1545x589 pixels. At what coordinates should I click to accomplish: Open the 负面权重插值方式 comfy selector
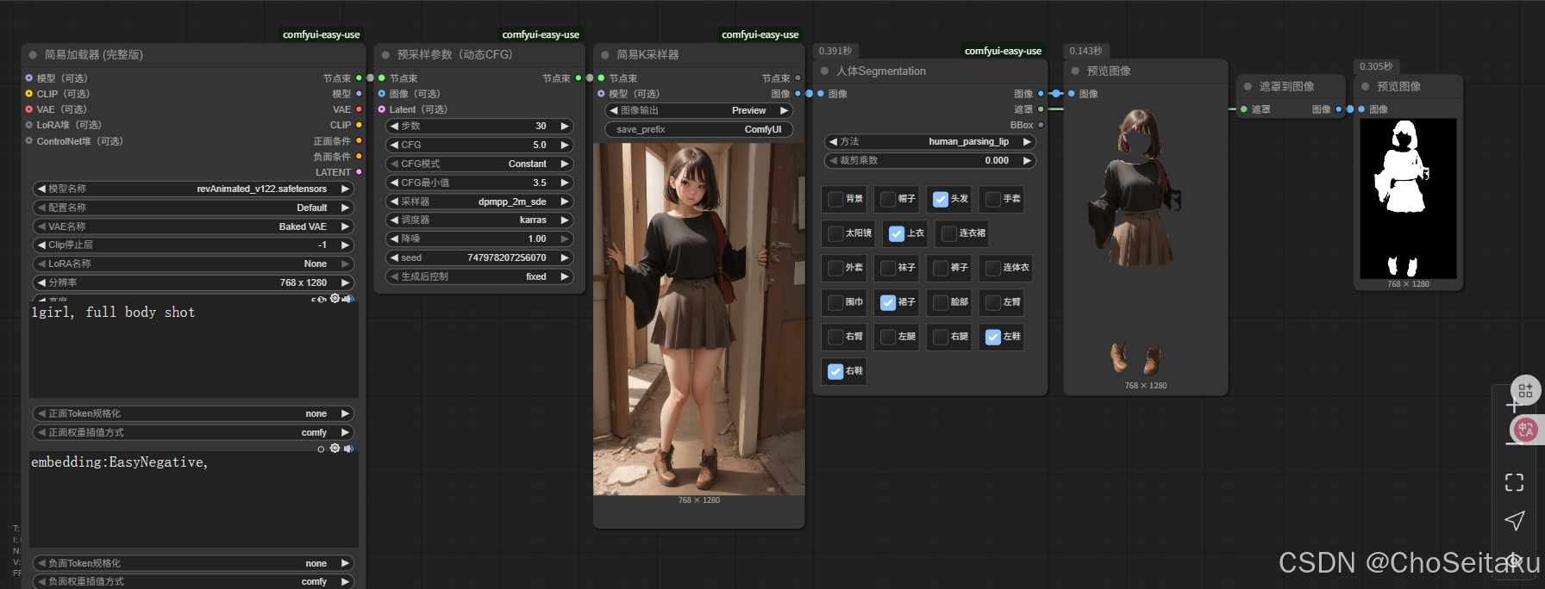click(x=194, y=581)
